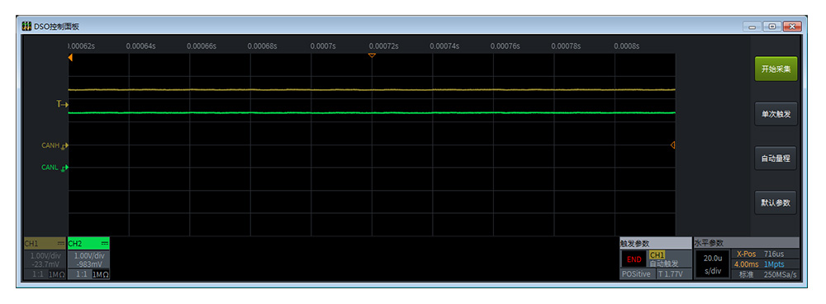
Task: Click the DSO app icon in title bar
Action: point(27,26)
